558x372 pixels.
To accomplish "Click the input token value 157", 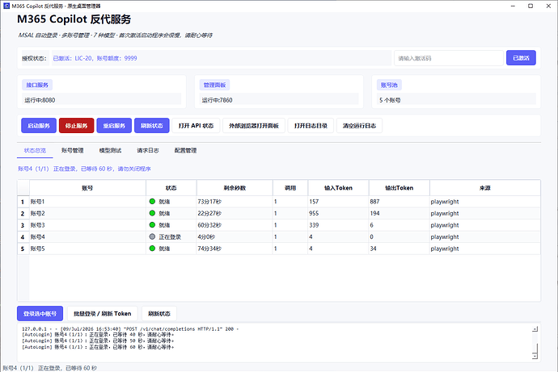I will click(x=314, y=202).
